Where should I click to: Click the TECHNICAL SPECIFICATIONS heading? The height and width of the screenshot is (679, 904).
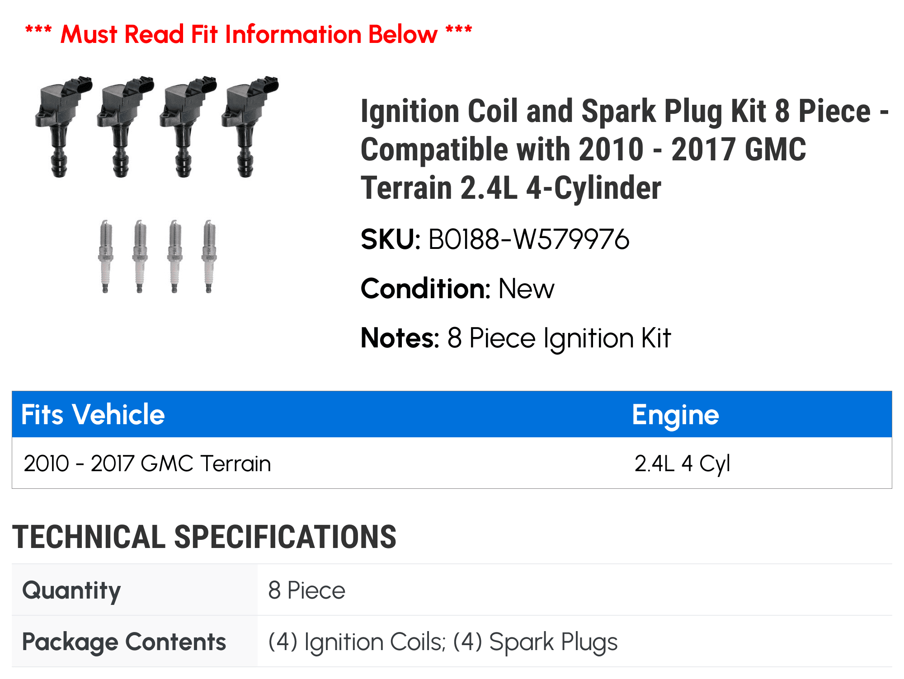click(x=204, y=537)
